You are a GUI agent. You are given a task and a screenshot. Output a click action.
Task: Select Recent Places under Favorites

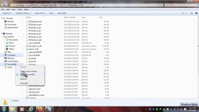(12, 28)
